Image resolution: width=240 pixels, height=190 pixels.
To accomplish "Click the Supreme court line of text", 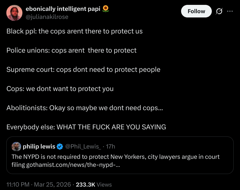I will pos(83,70).
